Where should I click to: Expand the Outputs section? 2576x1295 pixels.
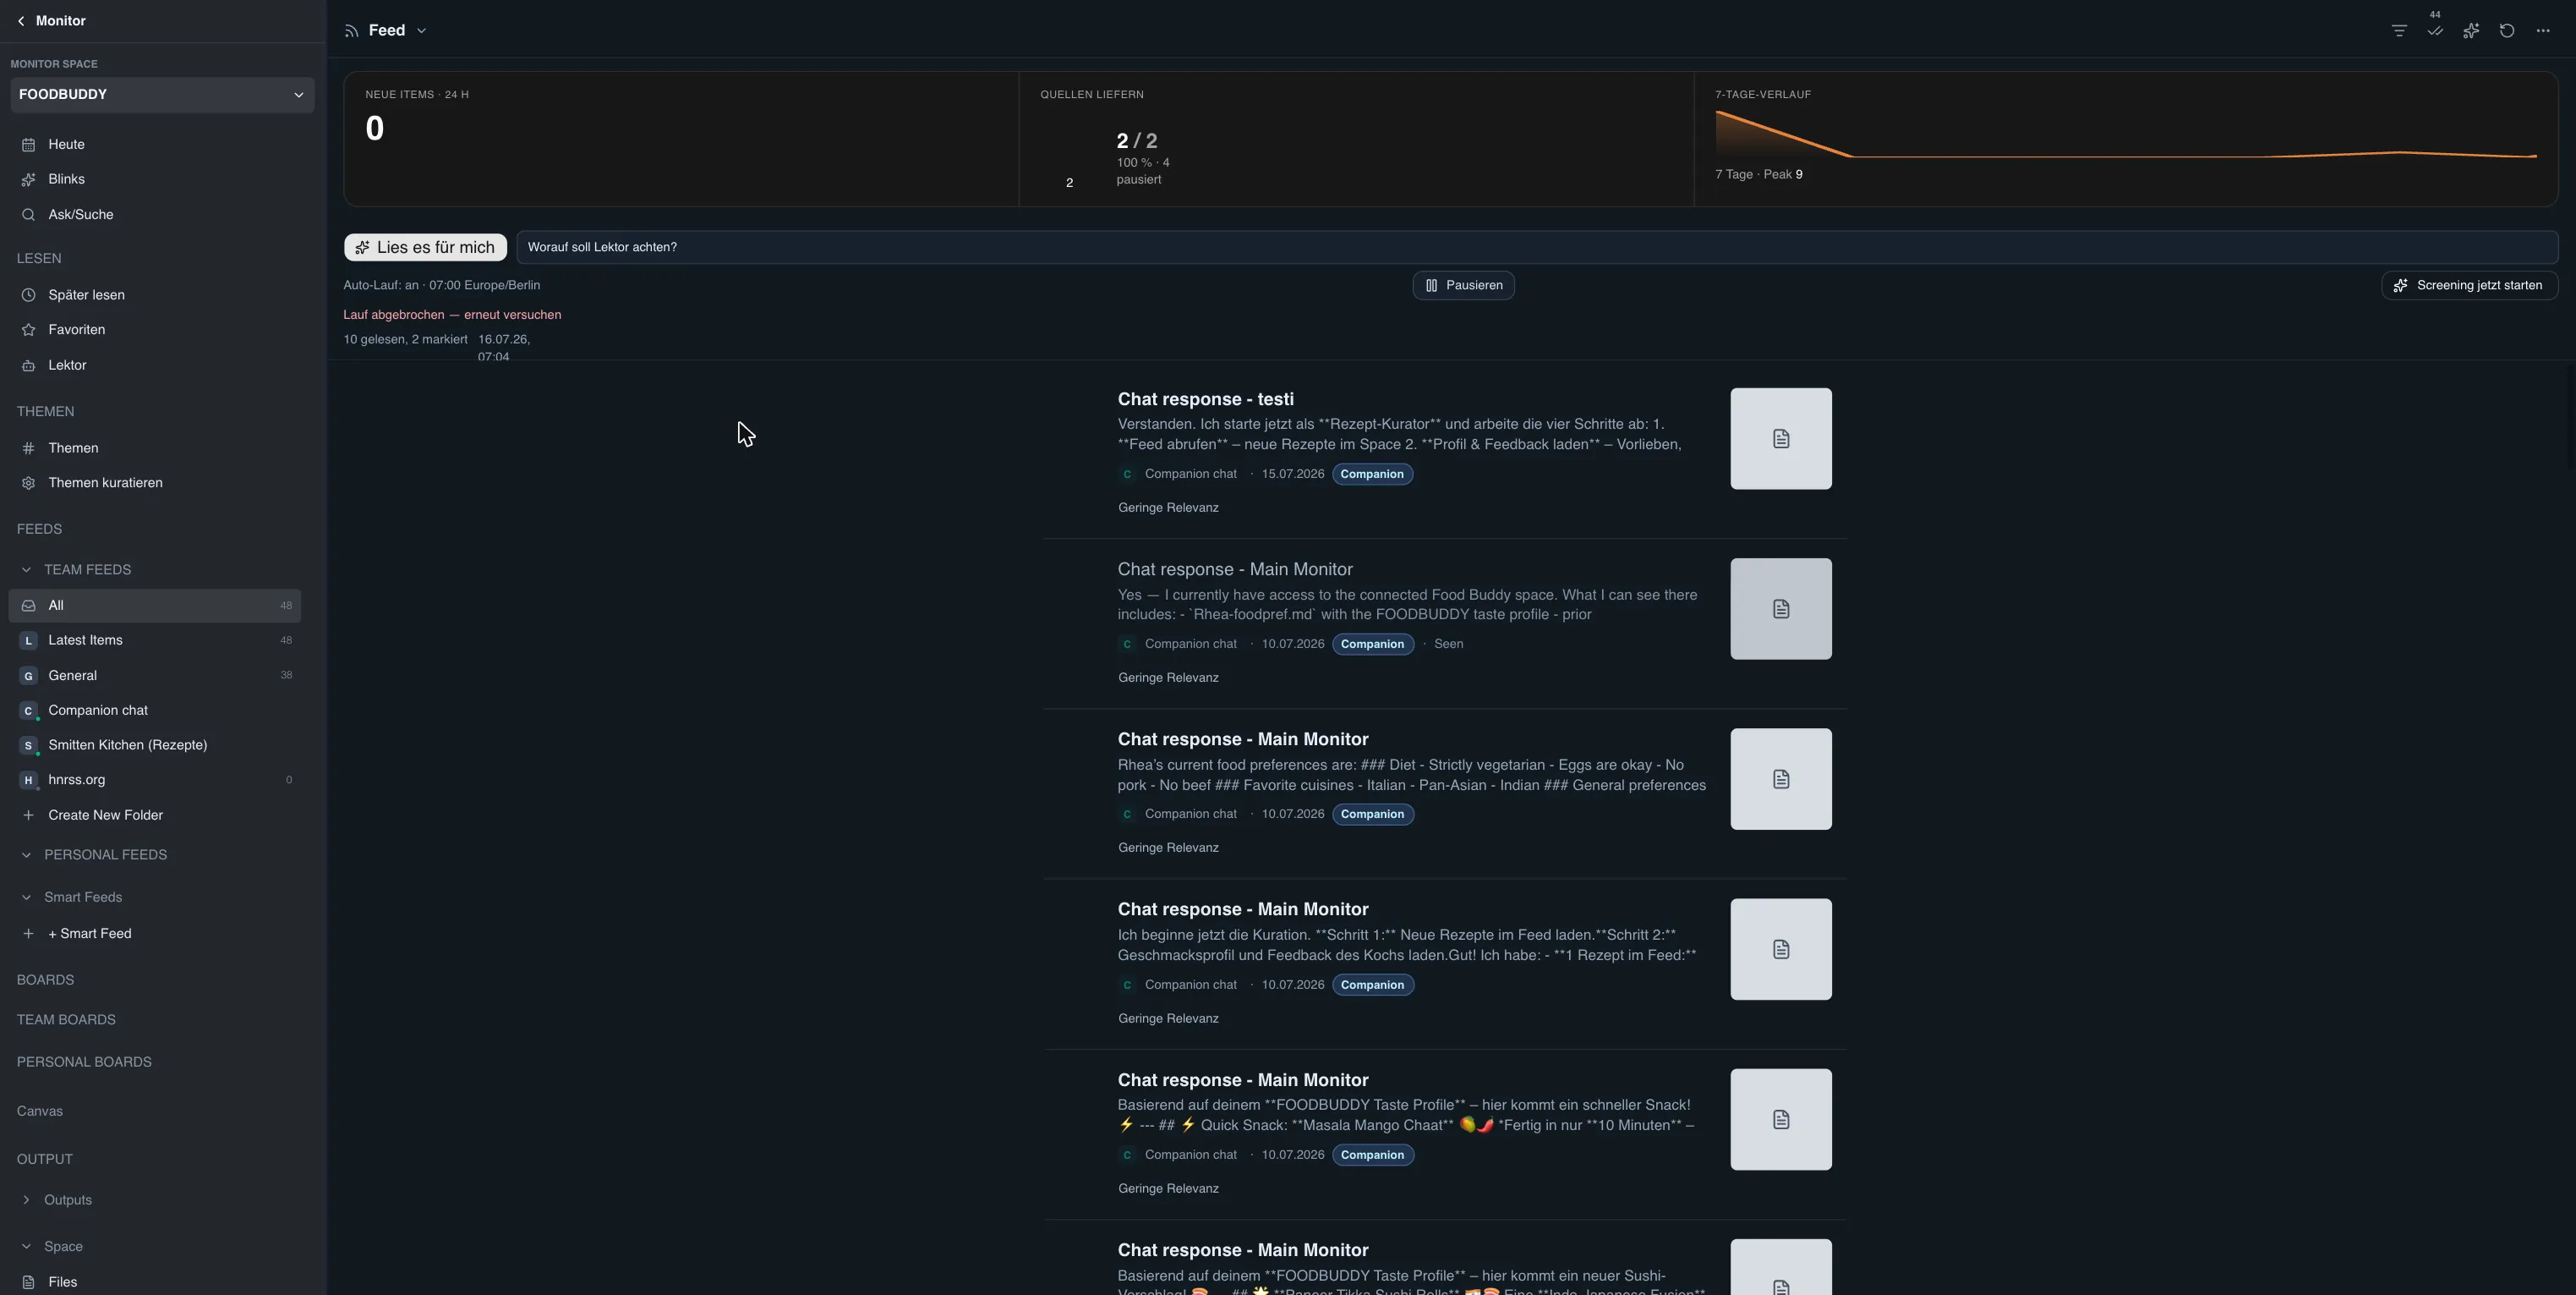tap(26, 1200)
